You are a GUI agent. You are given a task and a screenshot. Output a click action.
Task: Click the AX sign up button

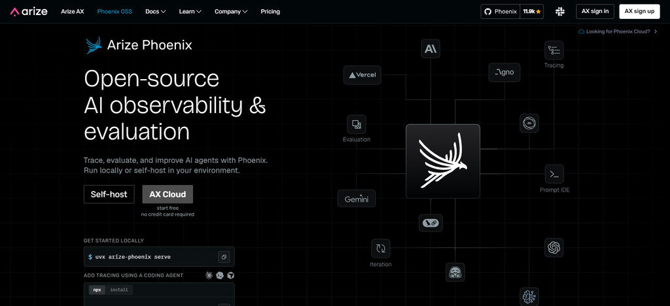[639, 12]
